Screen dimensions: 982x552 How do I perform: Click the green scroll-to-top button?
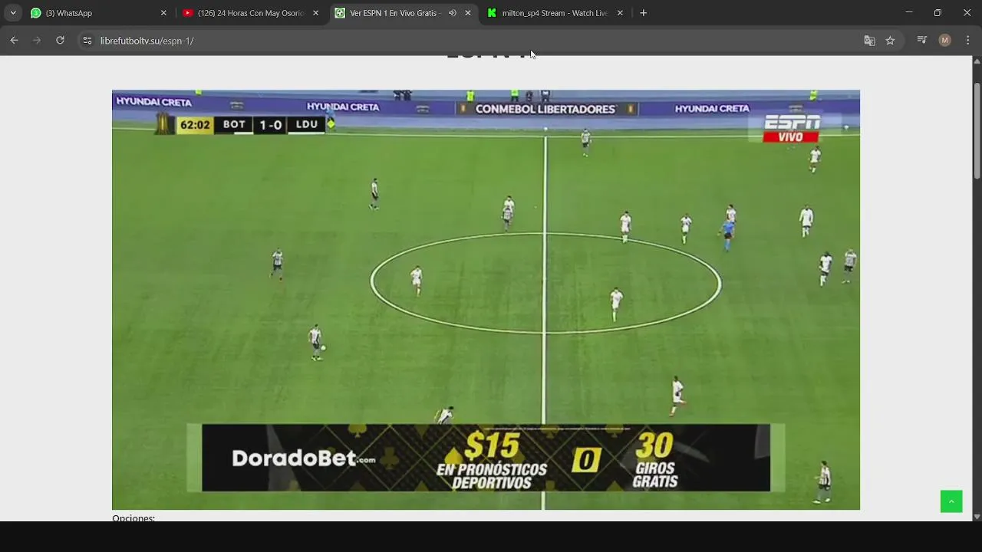(951, 501)
